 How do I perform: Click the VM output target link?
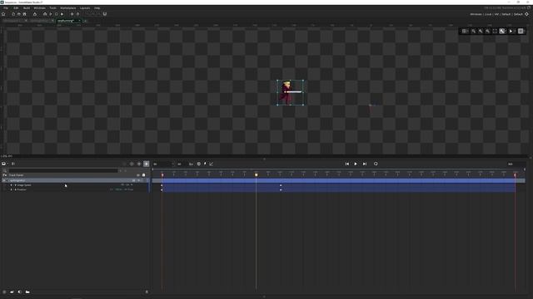[496, 14]
